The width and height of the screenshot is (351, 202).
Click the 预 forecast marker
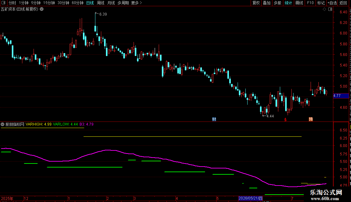pyautogui.click(x=311, y=119)
